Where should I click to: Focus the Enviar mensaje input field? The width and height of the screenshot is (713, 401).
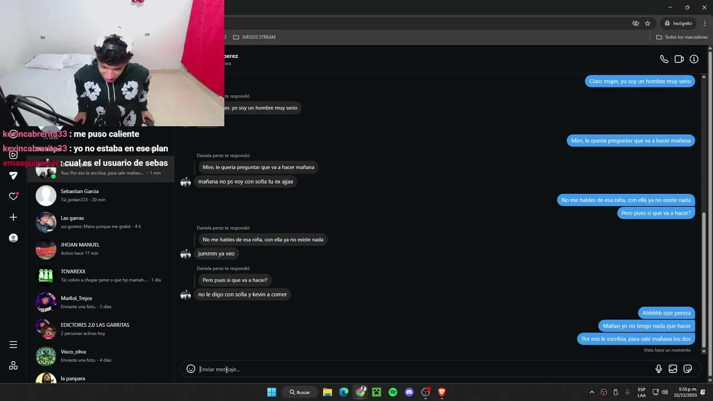coord(424,369)
